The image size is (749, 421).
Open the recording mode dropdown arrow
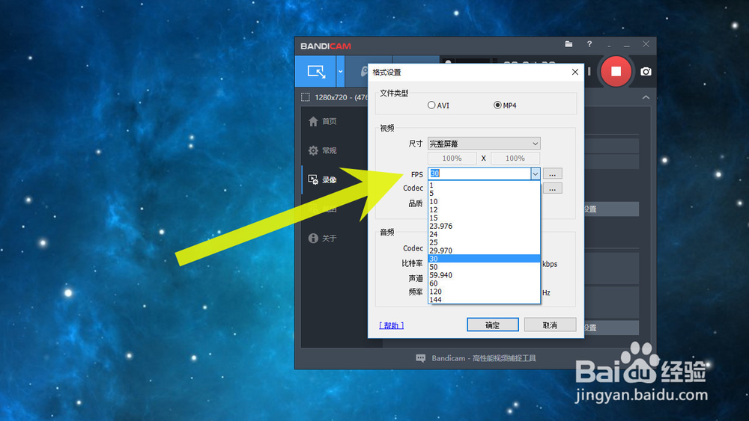(340, 72)
